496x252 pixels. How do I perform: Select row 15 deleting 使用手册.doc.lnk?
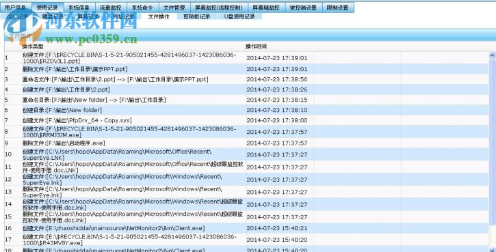246,217
